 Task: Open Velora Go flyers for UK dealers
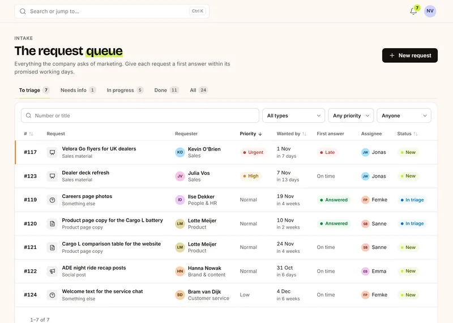point(99,149)
